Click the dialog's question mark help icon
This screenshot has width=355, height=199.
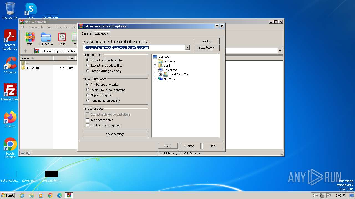217,26
